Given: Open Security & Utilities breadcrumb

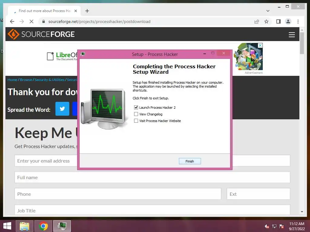Looking at the screenshot, I should [x=49, y=80].
